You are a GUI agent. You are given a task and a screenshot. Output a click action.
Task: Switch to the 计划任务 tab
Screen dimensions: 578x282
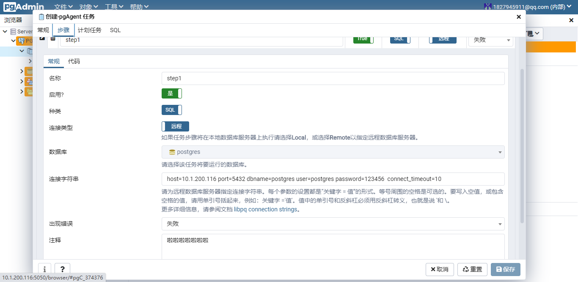pyautogui.click(x=90, y=30)
